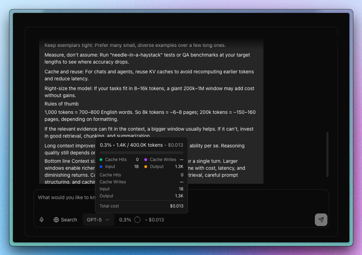The image size is (362, 255).
Task: Click the chevron next to GPT-5
Action: [x=107, y=220]
